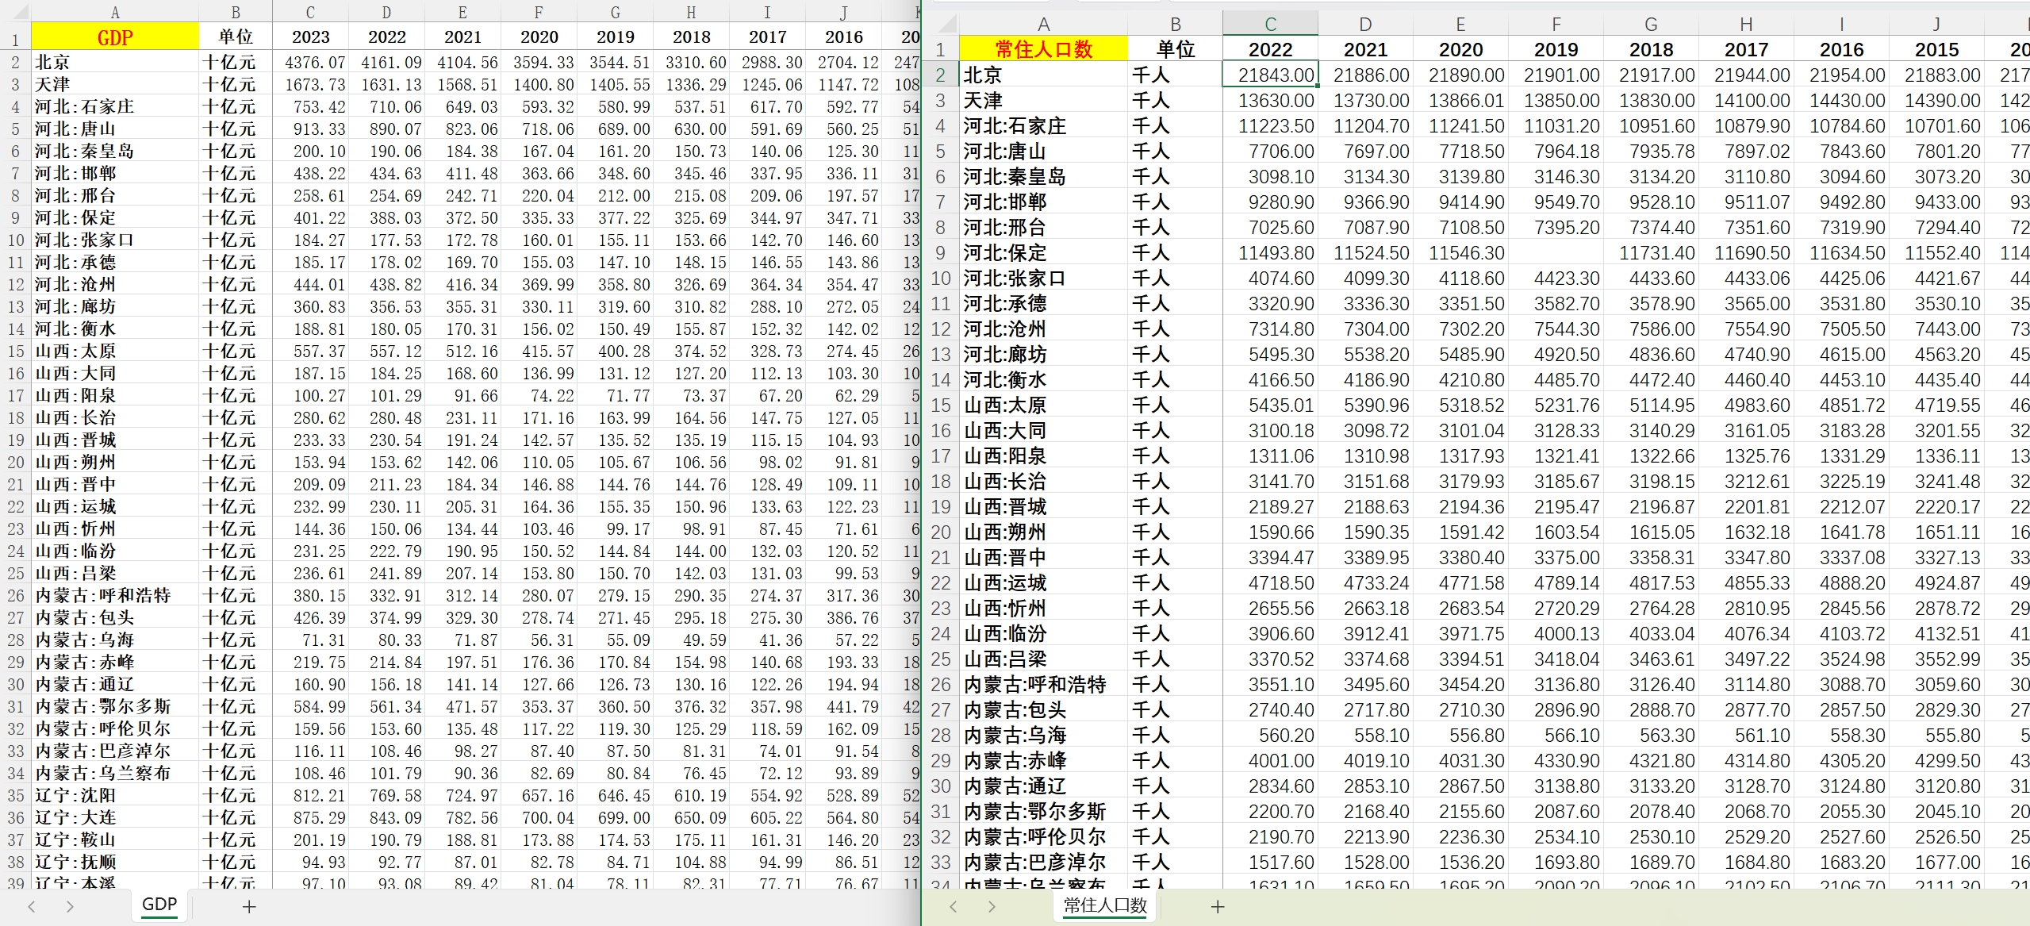Click previous-sheet arrow in population workbook
Screen dimensions: 2030x926
pos(954,906)
